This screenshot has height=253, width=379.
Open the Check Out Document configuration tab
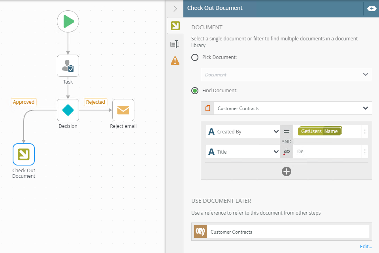point(175,26)
